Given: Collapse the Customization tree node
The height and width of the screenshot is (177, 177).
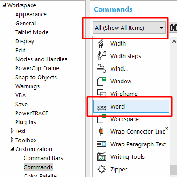Looking at the screenshot, I should point(12,149).
